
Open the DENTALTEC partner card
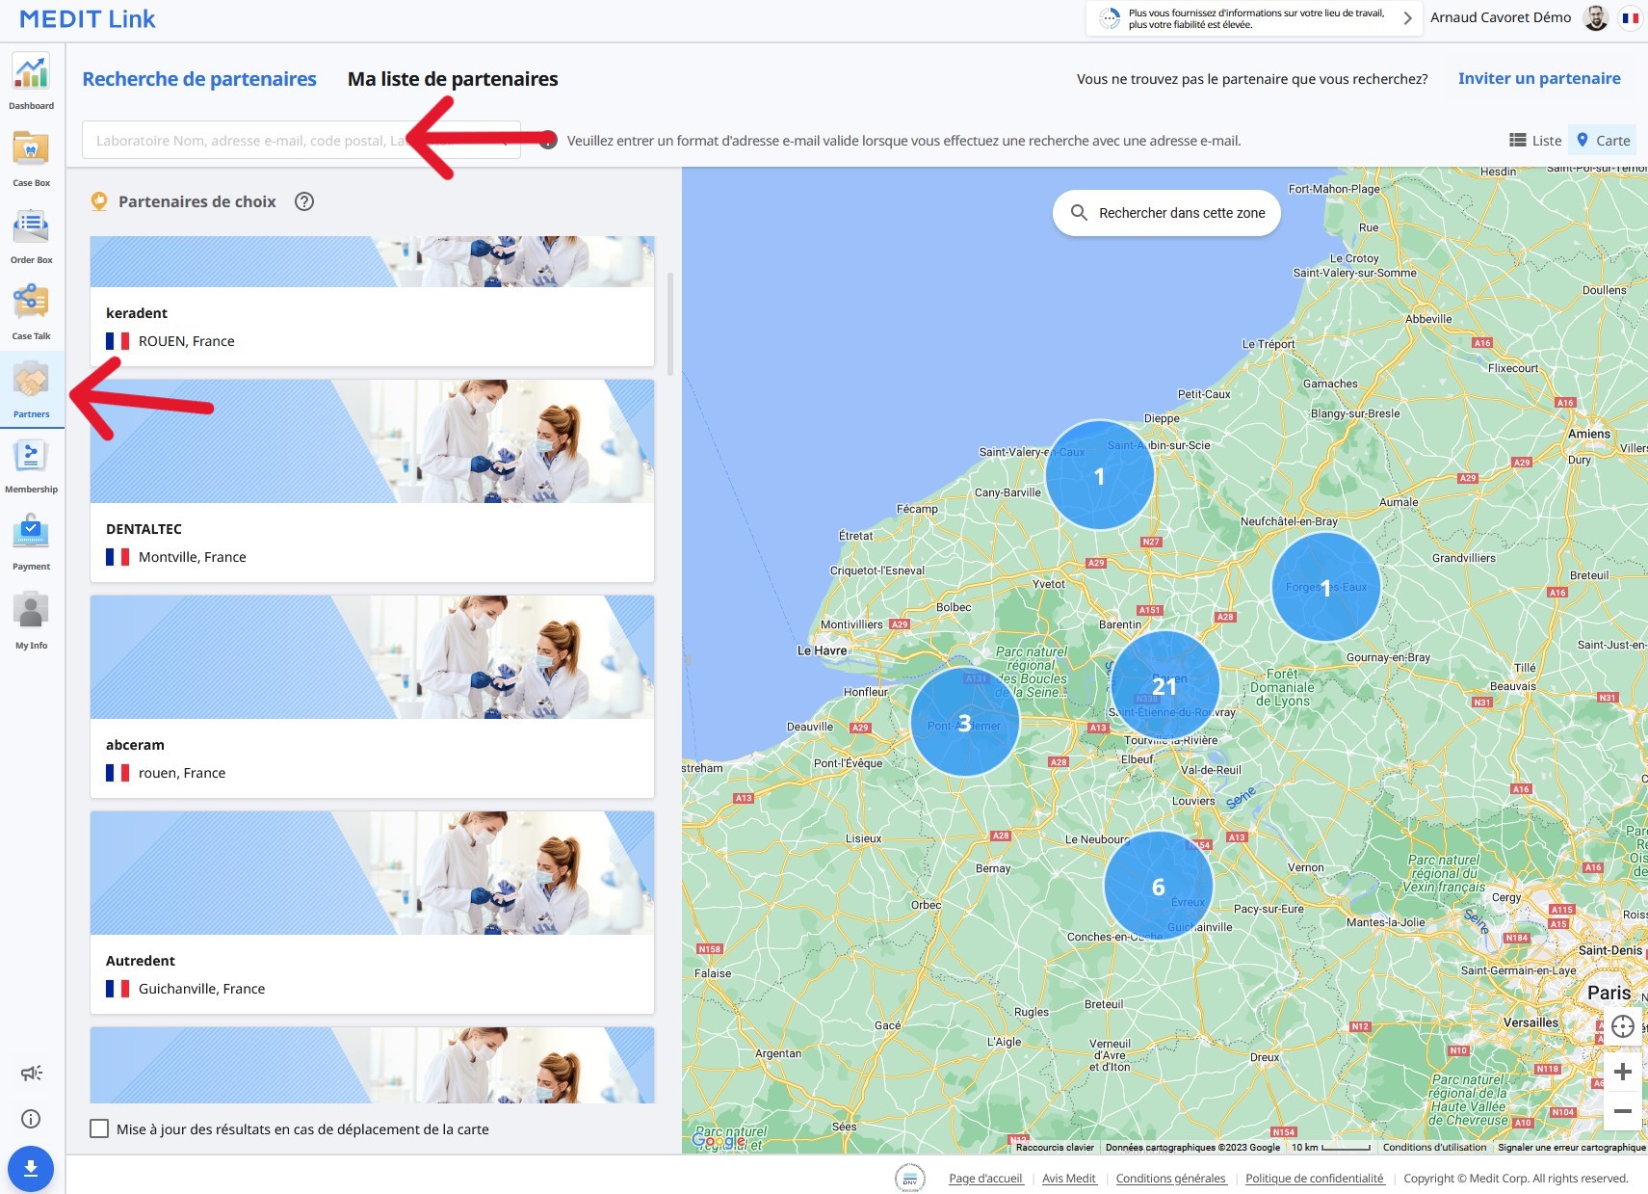coord(372,481)
